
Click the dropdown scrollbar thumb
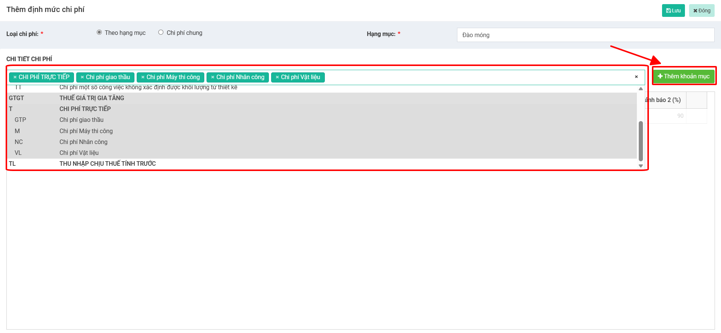pyautogui.click(x=641, y=141)
